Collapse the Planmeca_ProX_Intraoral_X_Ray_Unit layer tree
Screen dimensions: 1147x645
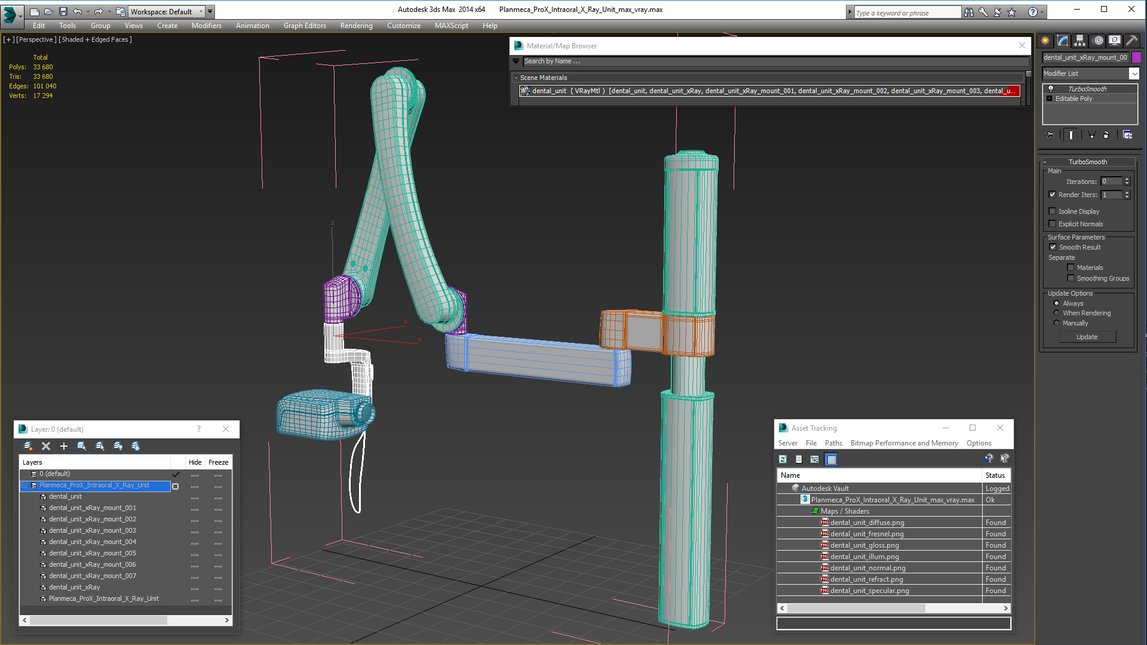click(x=24, y=486)
